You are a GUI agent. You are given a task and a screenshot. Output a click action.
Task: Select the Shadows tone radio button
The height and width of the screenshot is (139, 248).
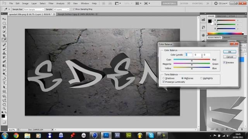[x=164, y=78]
